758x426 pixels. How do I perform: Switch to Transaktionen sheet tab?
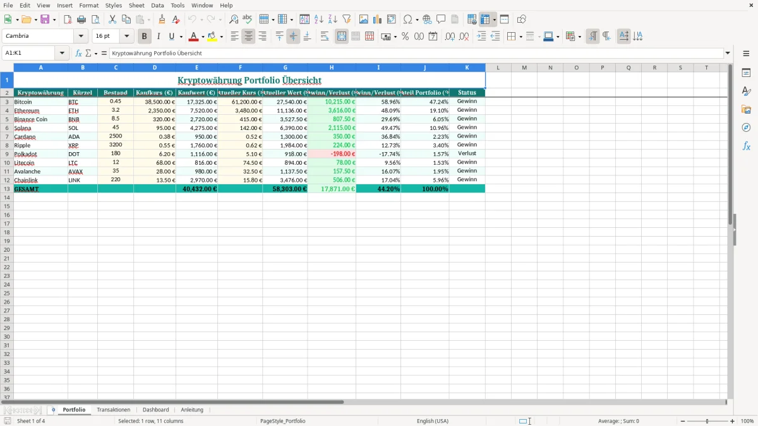coord(114,410)
